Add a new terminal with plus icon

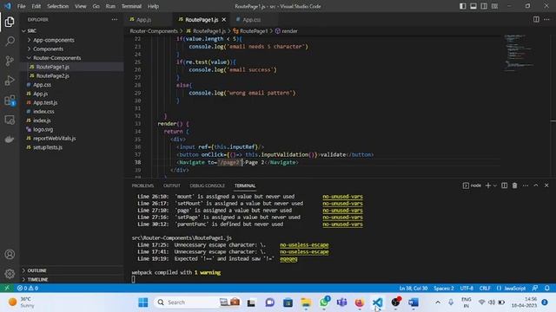click(x=488, y=185)
